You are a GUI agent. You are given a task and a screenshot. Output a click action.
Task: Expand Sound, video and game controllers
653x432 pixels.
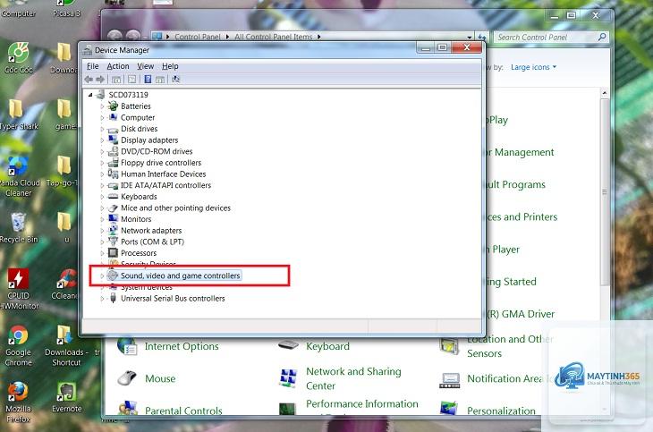102,275
